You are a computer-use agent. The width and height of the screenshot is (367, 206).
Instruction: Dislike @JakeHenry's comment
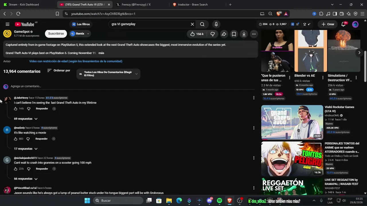(29, 109)
